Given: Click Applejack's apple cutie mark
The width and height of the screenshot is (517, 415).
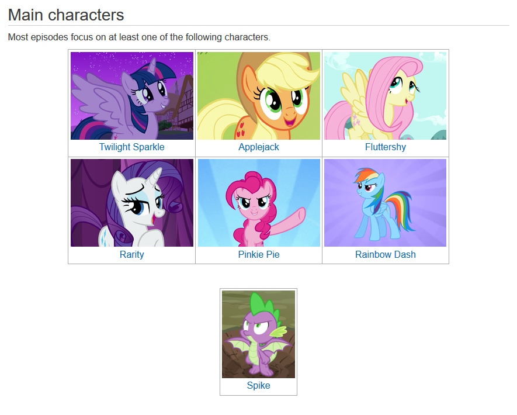Looking at the screenshot, I should point(240,130).
